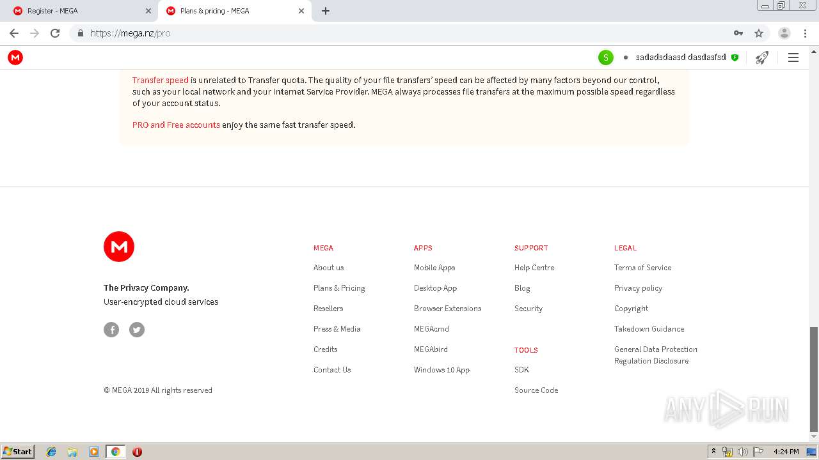The height and width of the screenshot is (460, 819).
Task: Click the Chrome taskbar button
Action: [x=115, y=452]
